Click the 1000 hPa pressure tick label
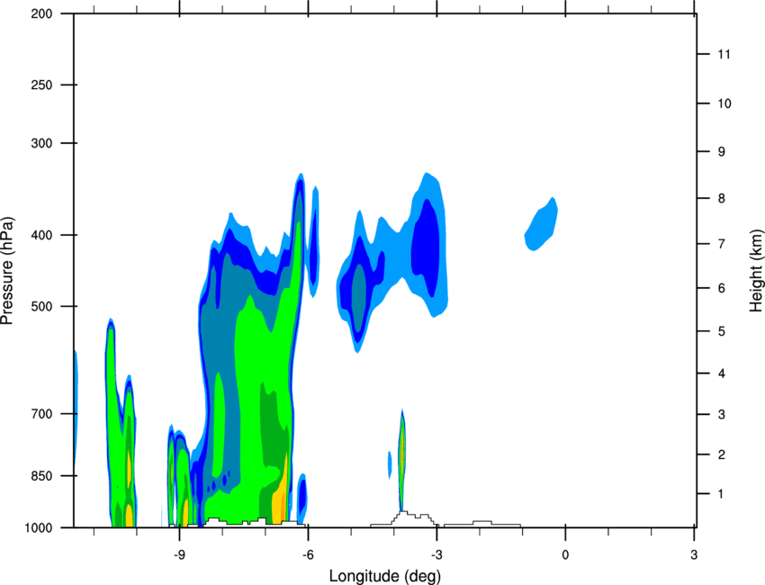The height and width of the screenshot is (585, 765). [39, 528]
